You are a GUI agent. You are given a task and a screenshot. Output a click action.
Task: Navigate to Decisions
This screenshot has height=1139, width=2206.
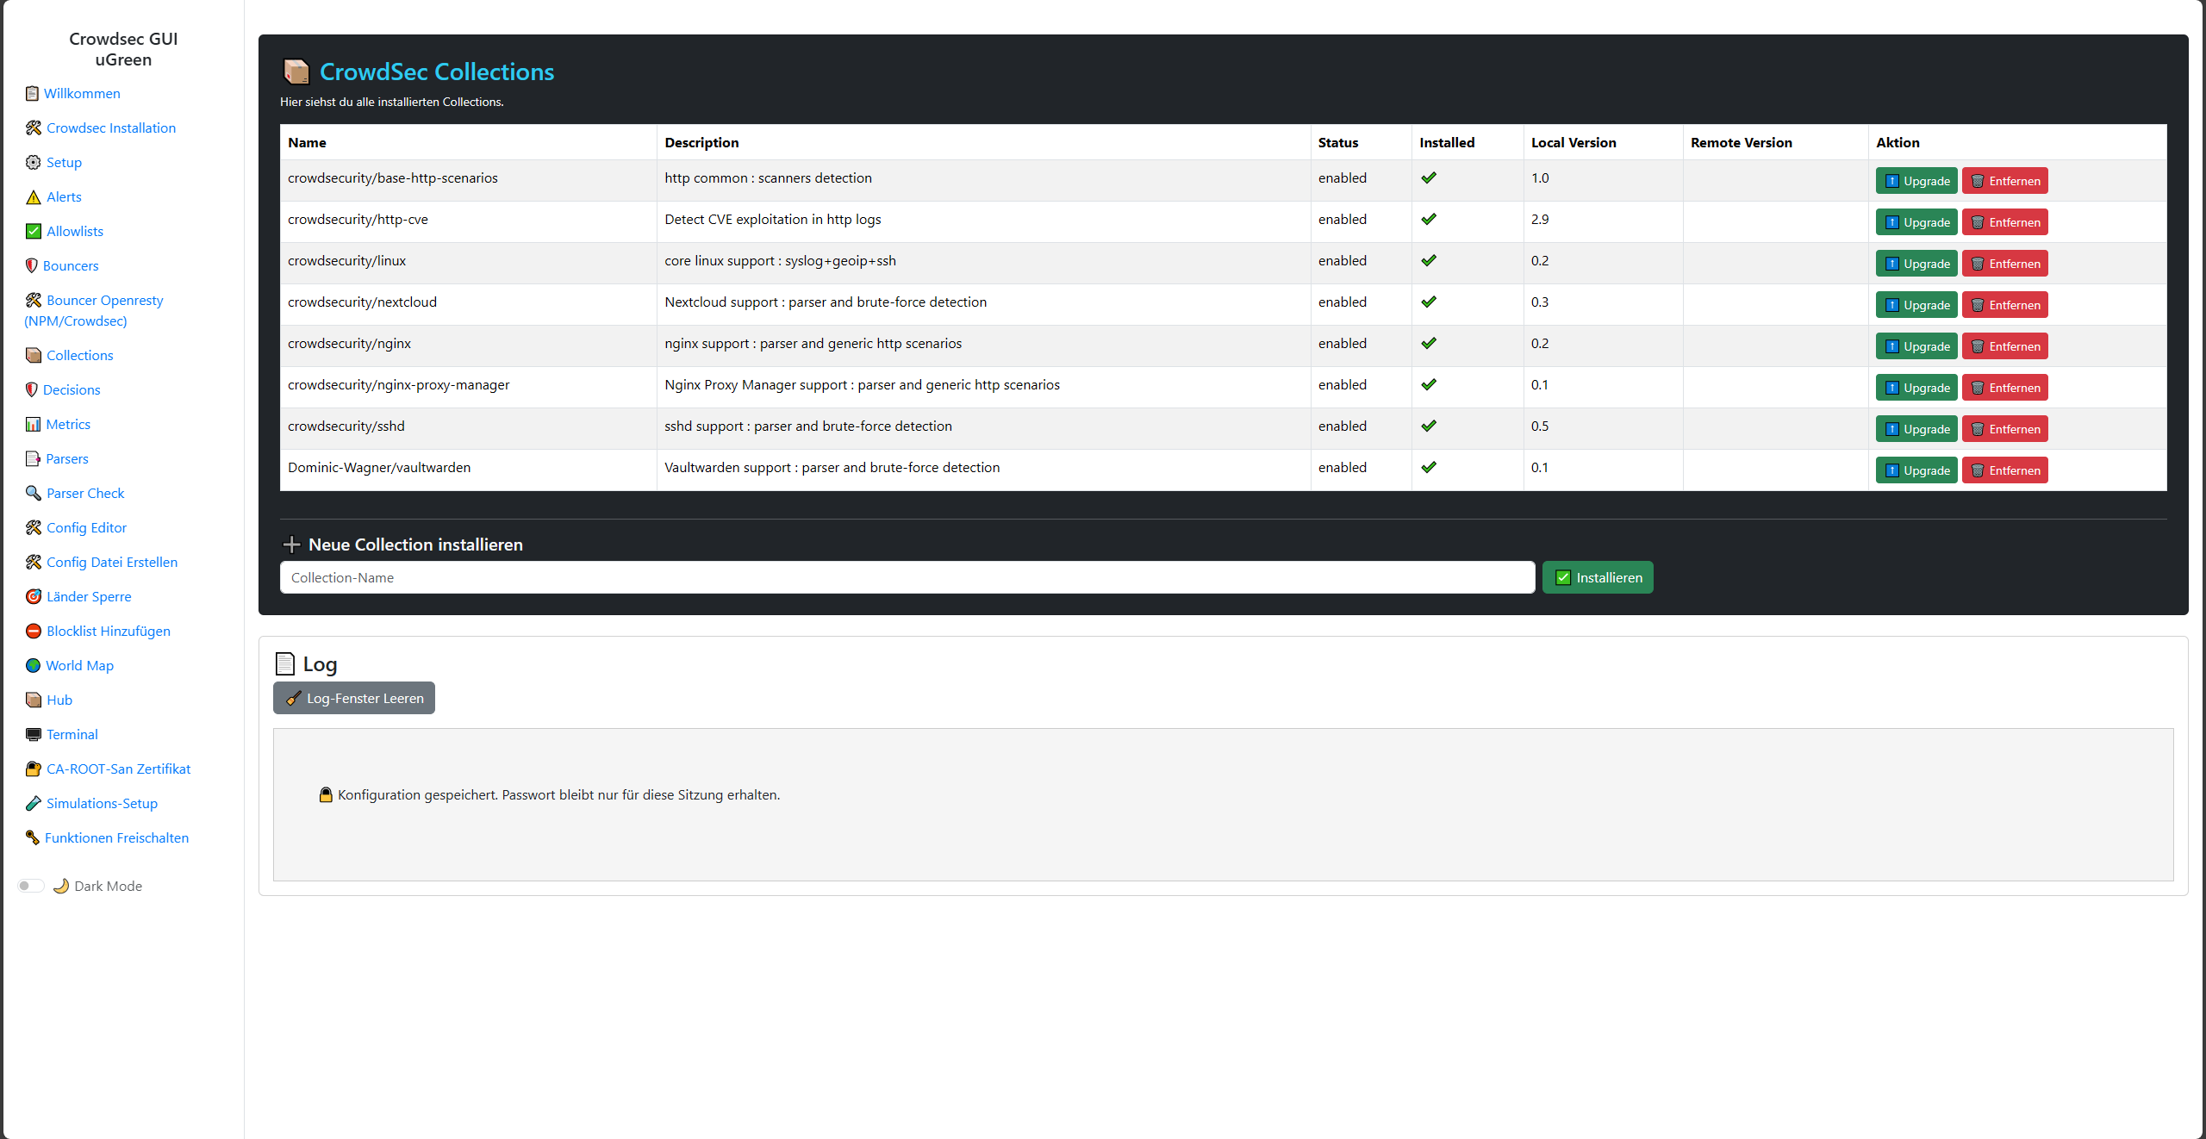[72, 389]
